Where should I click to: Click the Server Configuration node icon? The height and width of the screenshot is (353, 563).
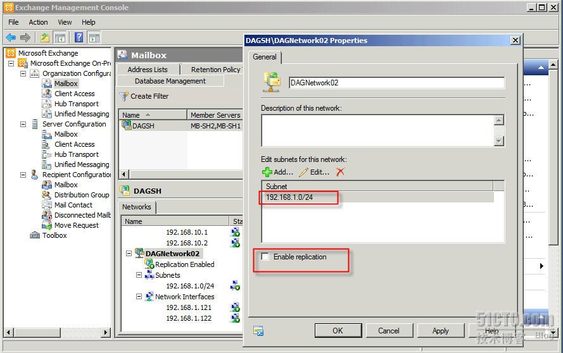pos(34,124)
